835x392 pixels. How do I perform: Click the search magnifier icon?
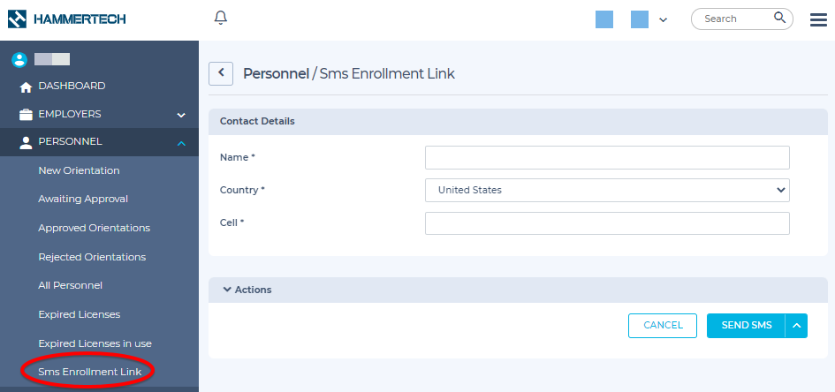[x=779, y=18]
